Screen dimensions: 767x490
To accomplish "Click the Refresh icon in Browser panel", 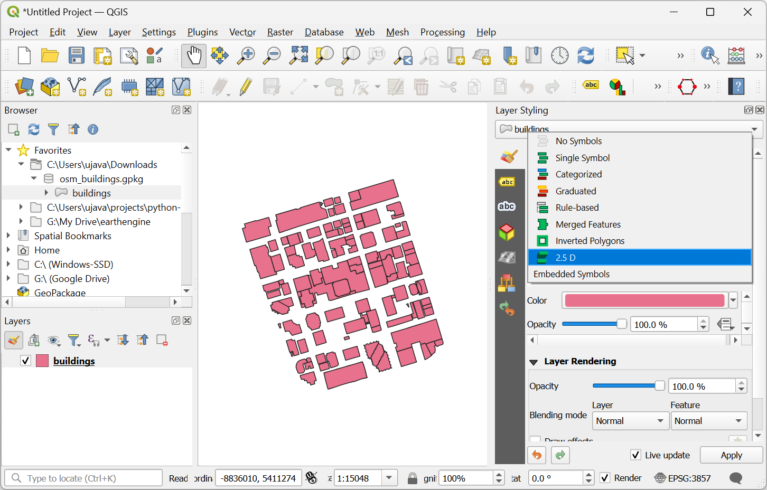I will coord(34,129).
